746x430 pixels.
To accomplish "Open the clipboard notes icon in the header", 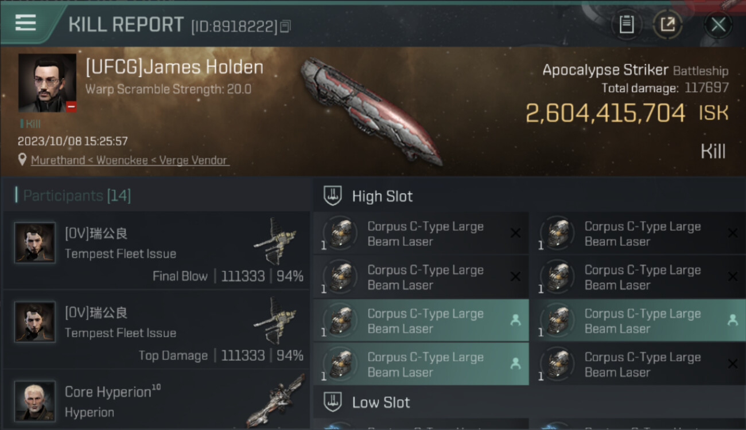I will click(626, 25).
